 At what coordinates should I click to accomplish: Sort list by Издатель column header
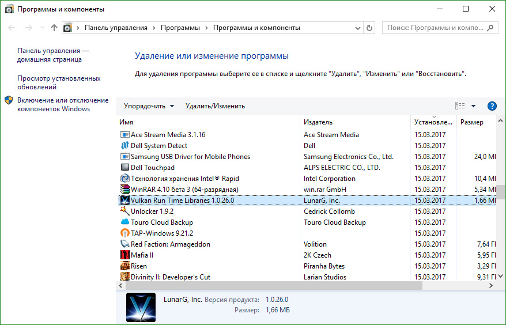[318, 122]
